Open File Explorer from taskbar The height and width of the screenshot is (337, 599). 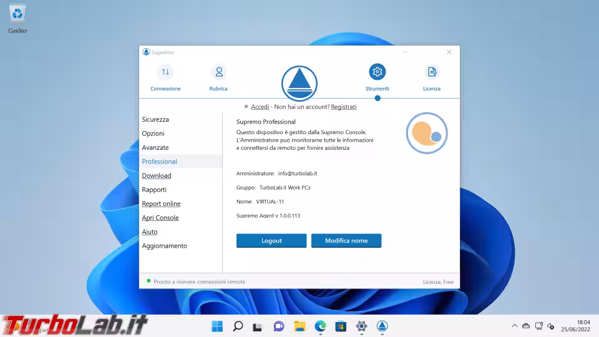(x=299, y=326)
